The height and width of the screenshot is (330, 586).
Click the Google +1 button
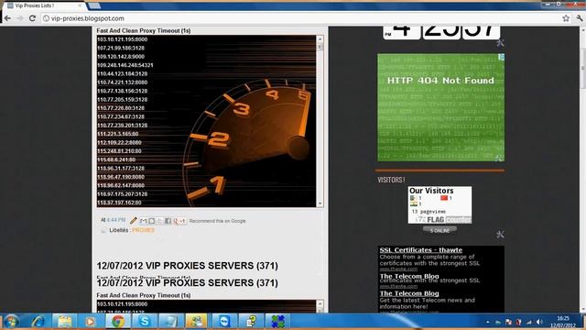[x=179, y=221]
